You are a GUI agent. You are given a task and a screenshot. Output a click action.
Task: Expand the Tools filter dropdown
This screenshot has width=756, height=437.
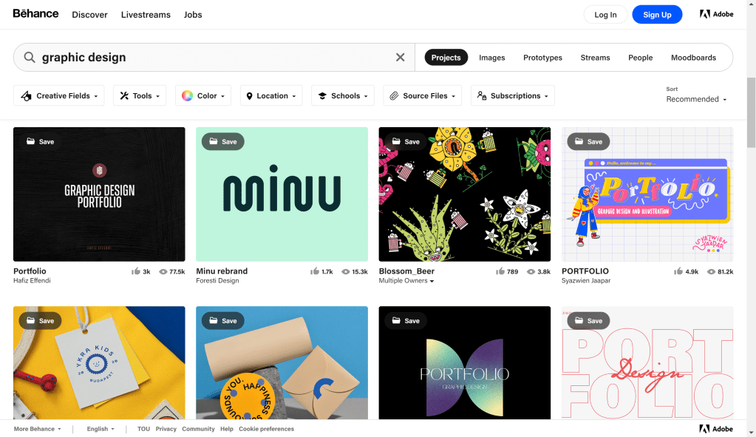[x=139, y=95]
